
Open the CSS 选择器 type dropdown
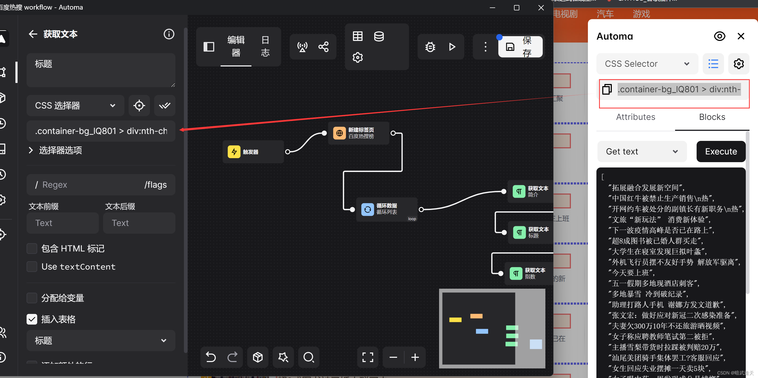(75, 105)
